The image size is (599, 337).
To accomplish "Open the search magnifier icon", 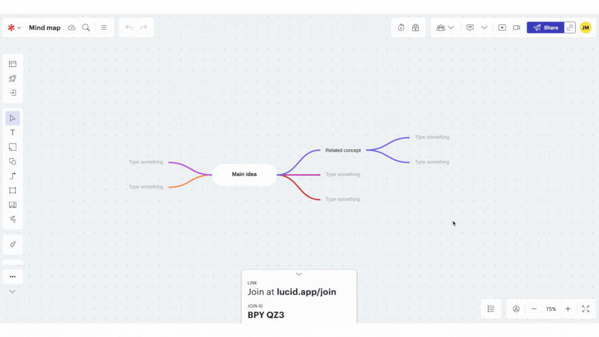I will 86,28.
